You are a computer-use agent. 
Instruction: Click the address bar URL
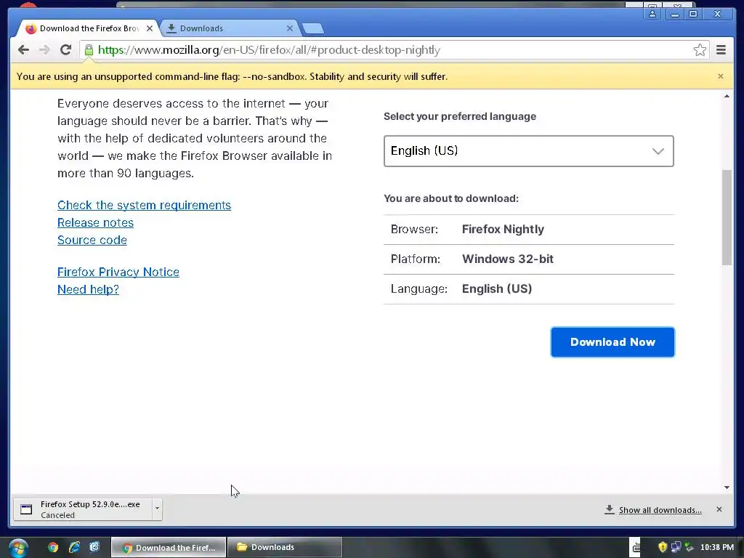pyautogui.click(x=269, y=50)
